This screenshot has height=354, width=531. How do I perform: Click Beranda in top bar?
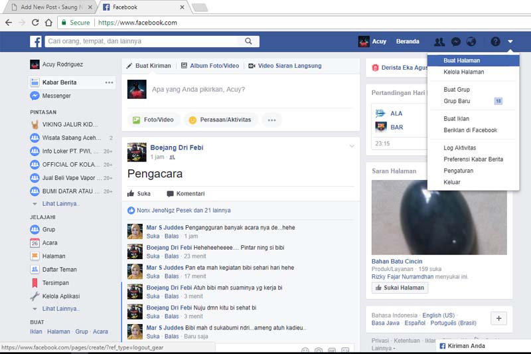coord(408,41)
